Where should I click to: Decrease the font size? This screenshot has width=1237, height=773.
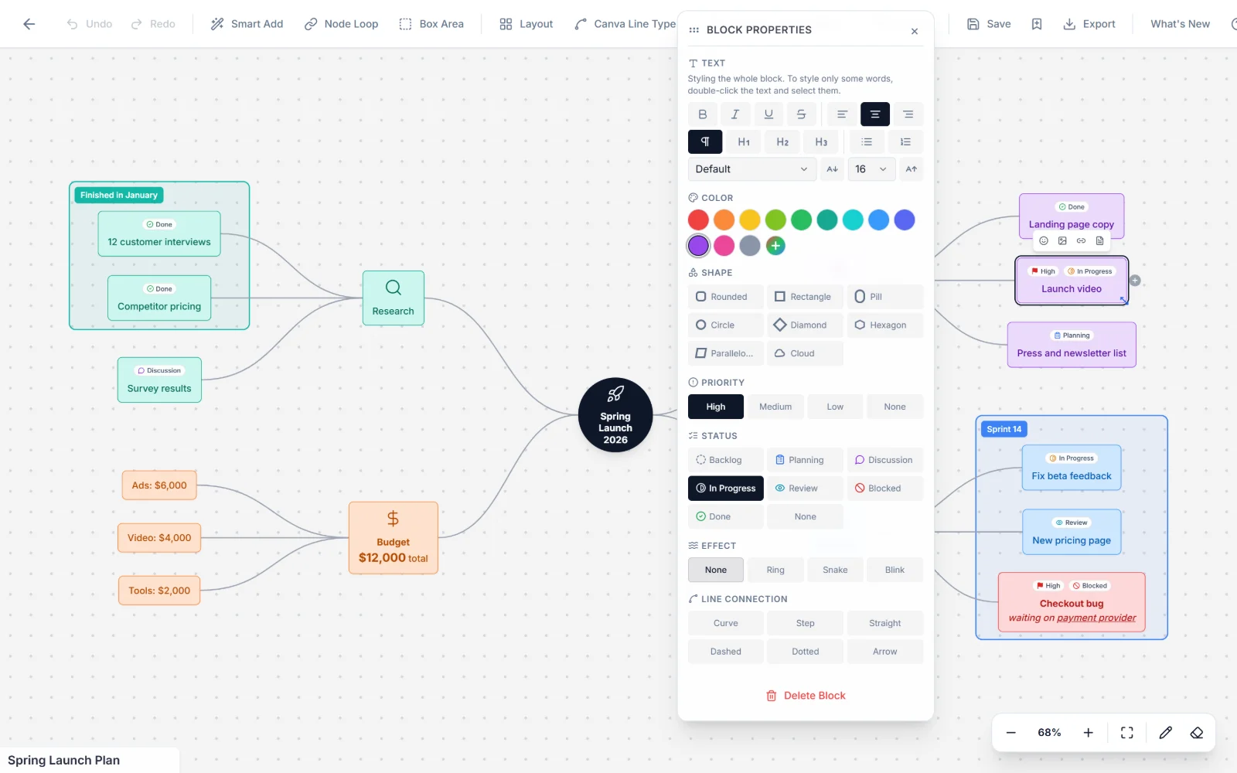tap(832, 169)
